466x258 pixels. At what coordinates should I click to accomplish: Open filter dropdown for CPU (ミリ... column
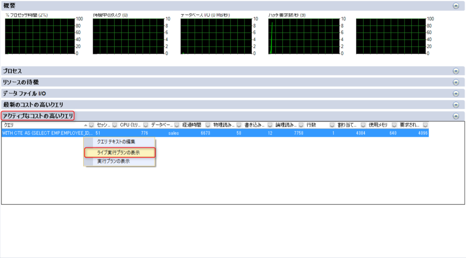(x=146, y=125)
